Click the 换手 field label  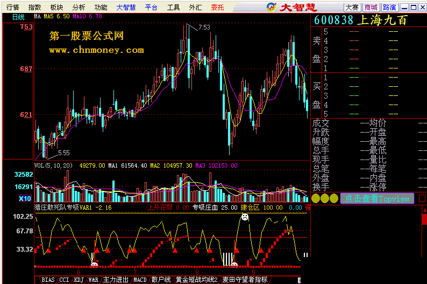pos(321,187)
